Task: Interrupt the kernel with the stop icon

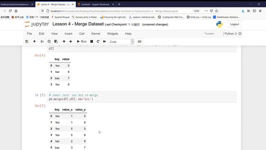Action: (91, 42)
